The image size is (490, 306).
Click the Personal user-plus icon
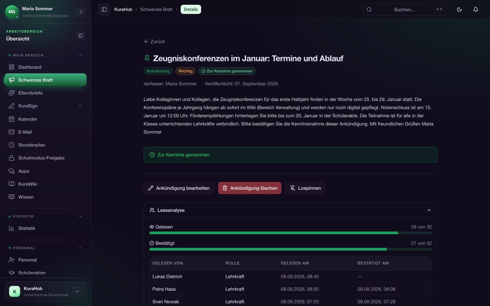pos(12,260)
